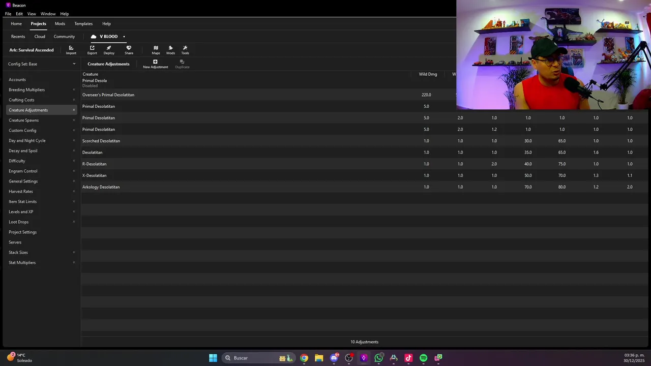The height and width of the screenshot is (366, 651).
Task: Open Accounts in the sidebar
Action: tap(17, 79)
